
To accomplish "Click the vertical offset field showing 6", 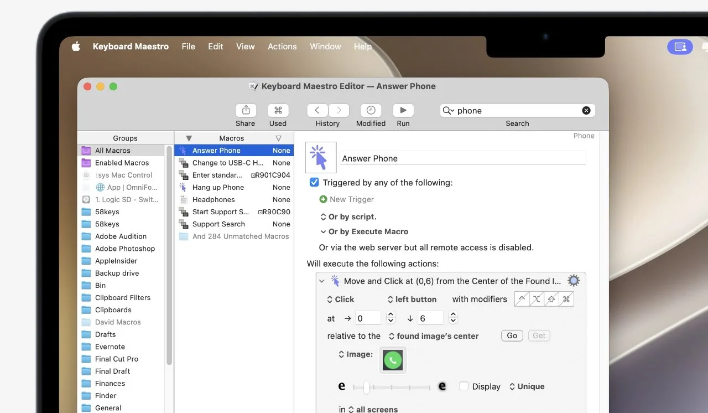I will (430, 318).
